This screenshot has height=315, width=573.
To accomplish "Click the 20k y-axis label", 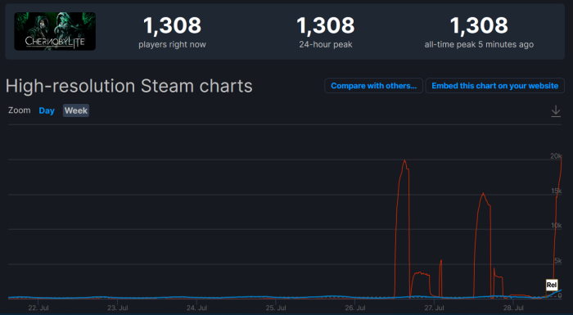I will click(x=556, y=156).
